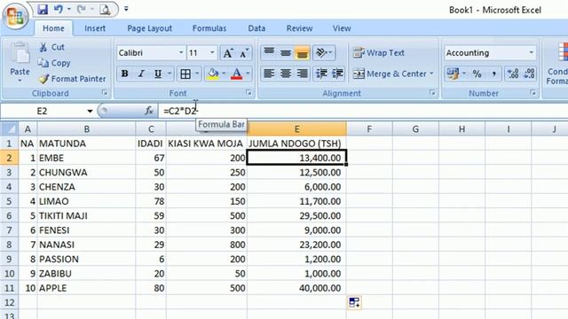568x319 pixels.
Task: Select column F header
Action: coord(369,128)
